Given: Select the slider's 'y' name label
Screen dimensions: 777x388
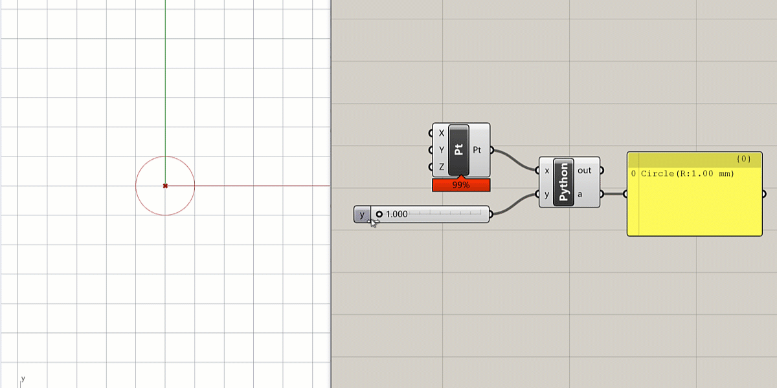Looking at the screenshot, I should (362, 214).
